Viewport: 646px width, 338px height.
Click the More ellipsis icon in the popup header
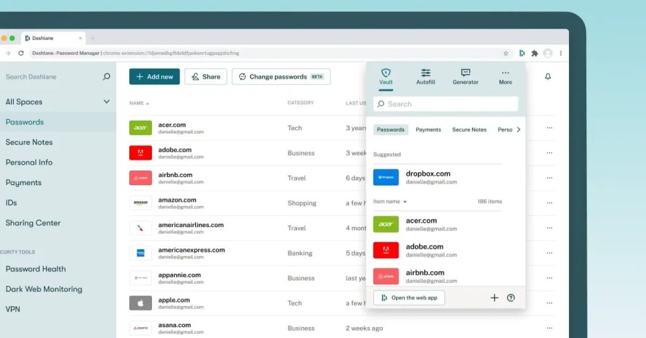pos(505,72)
